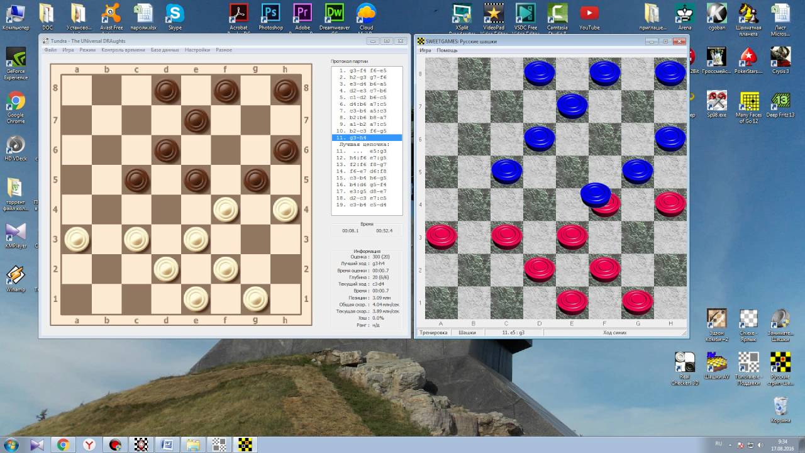Click white checker on h4 in Tundra
The height and width of the screenshot is (453, 805).
(x=286, y=210)
